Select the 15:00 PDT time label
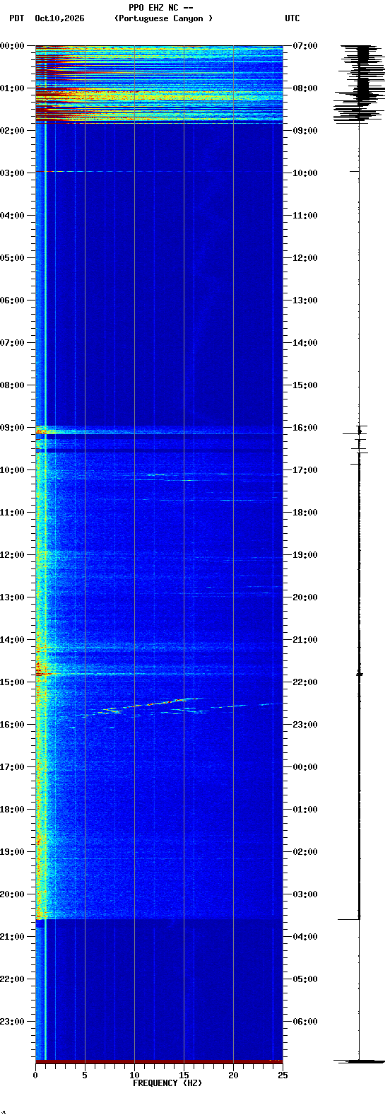 click(13, 682)
